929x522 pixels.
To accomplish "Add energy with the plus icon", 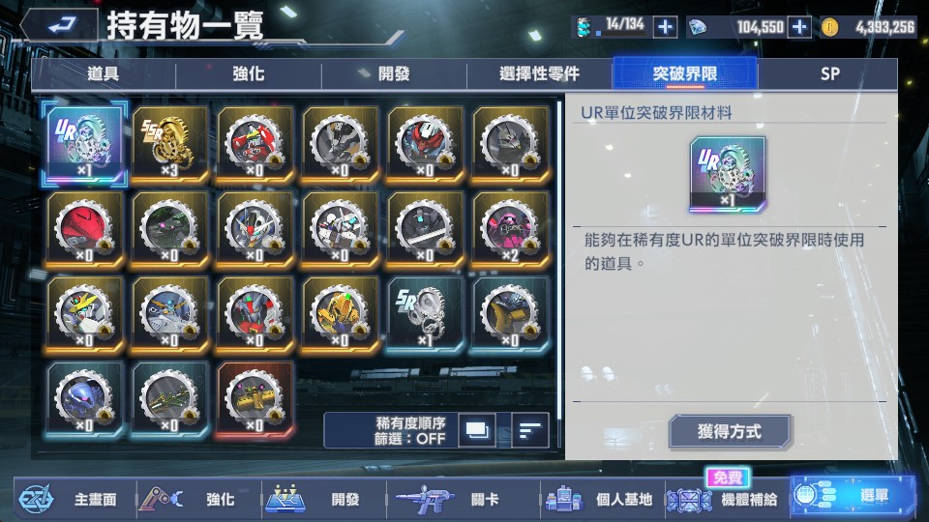I will tap(665, 27).
